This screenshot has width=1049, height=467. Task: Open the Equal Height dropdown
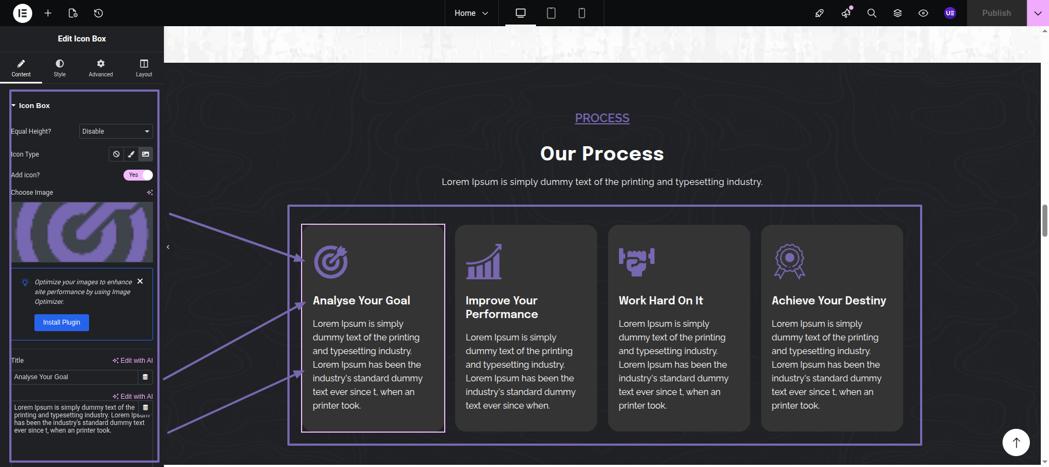click(116, 131)
